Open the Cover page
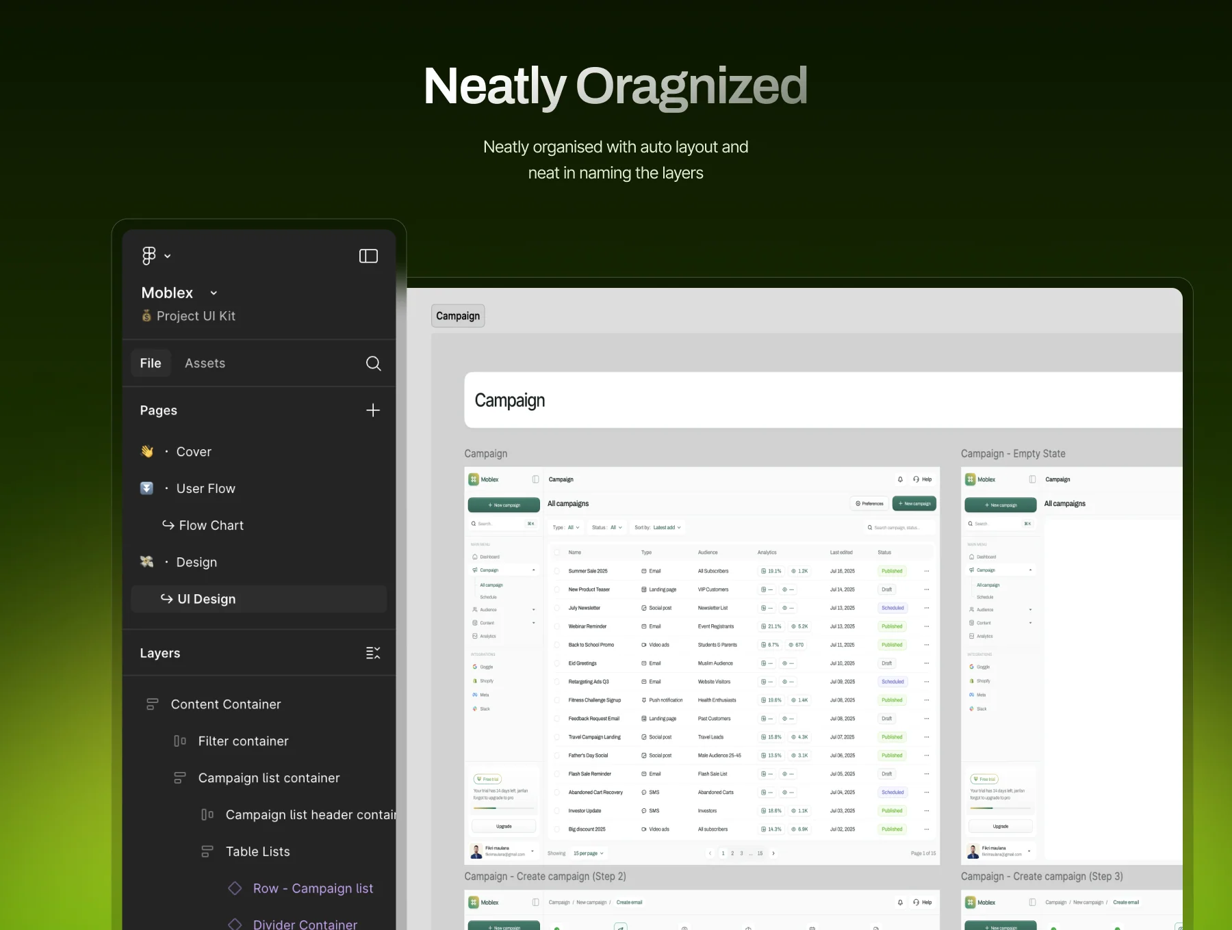 [x=194, y=451]
